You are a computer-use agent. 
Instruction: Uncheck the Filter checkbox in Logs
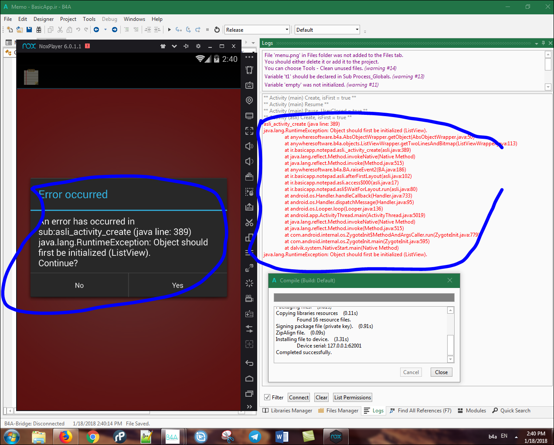click(267, 397)
